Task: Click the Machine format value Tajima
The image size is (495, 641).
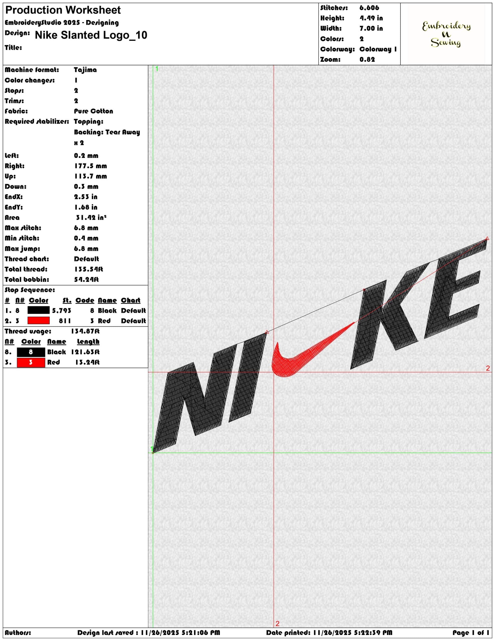Action: point(85,70)
